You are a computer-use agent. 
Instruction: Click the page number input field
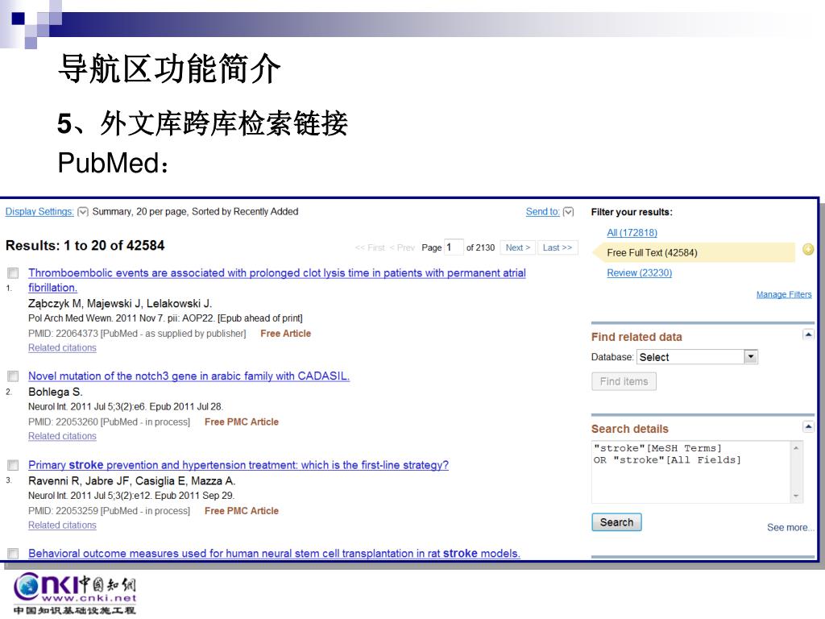click(454, 247)
